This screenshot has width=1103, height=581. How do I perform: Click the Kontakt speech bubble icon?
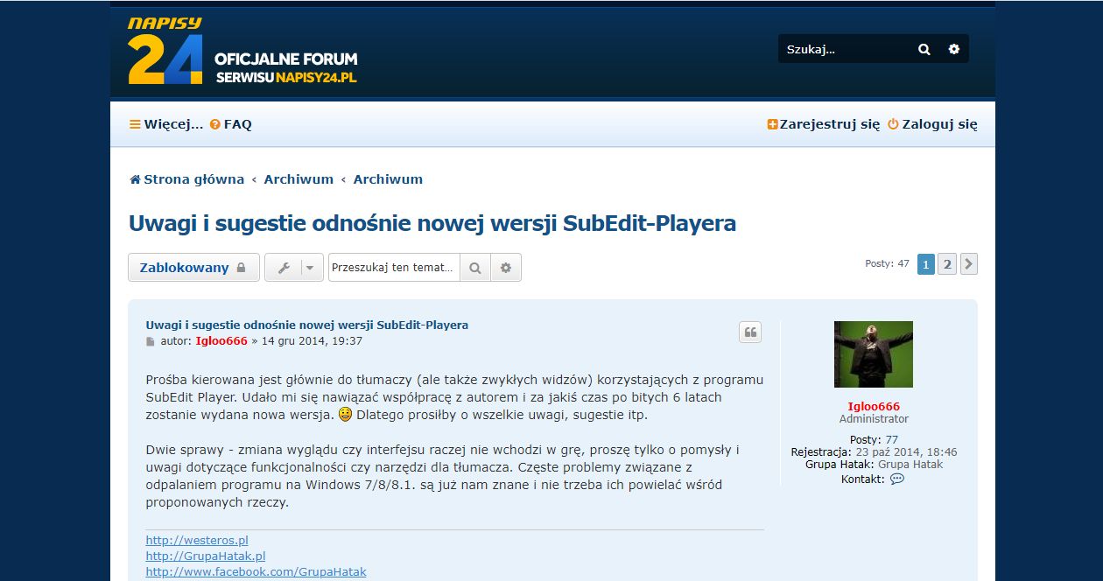click(x=896, y=479)
